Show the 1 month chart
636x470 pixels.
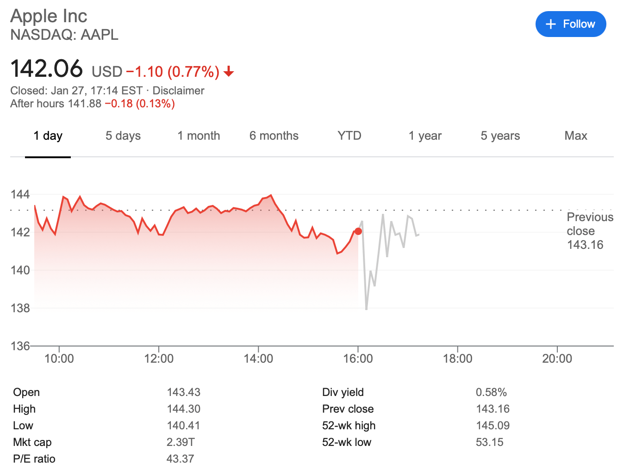[x=199, y=136]
